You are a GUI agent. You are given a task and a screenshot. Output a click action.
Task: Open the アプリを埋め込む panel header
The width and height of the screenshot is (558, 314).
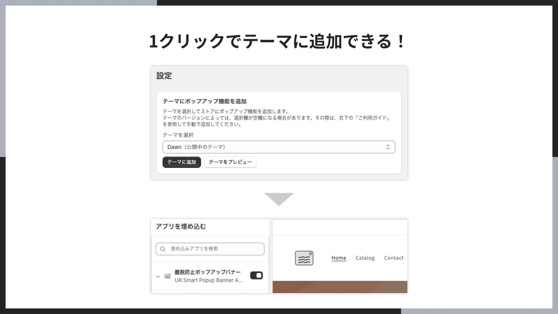click(x=181, y=227)
